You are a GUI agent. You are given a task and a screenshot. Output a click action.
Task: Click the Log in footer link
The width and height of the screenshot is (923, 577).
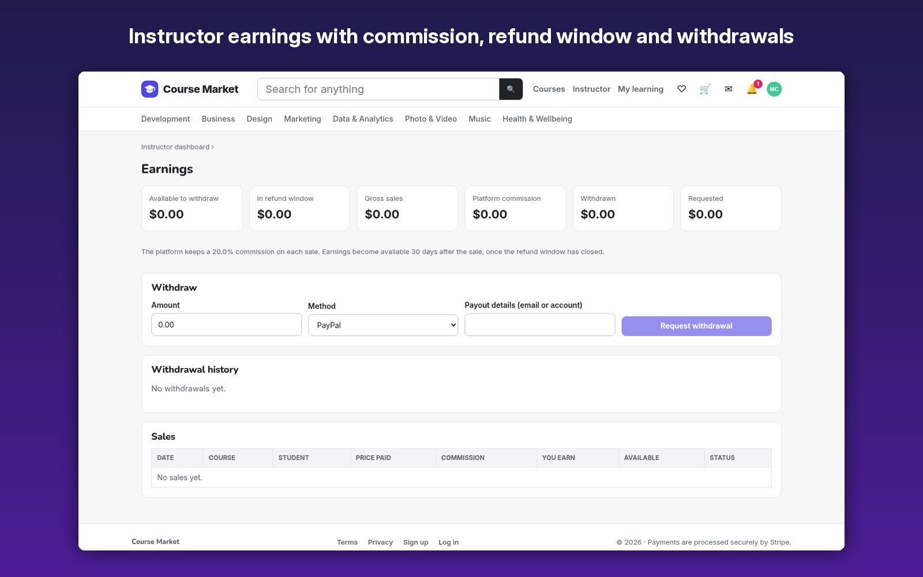(x=448, y=542)
